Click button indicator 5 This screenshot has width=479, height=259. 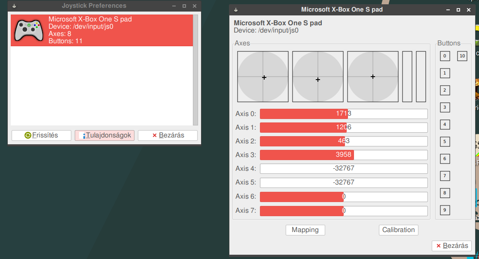click(x=445, y=142)
